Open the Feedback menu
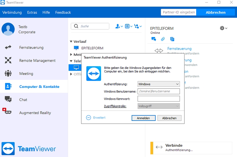Viewport: 237px width, 157px height. 63,12
